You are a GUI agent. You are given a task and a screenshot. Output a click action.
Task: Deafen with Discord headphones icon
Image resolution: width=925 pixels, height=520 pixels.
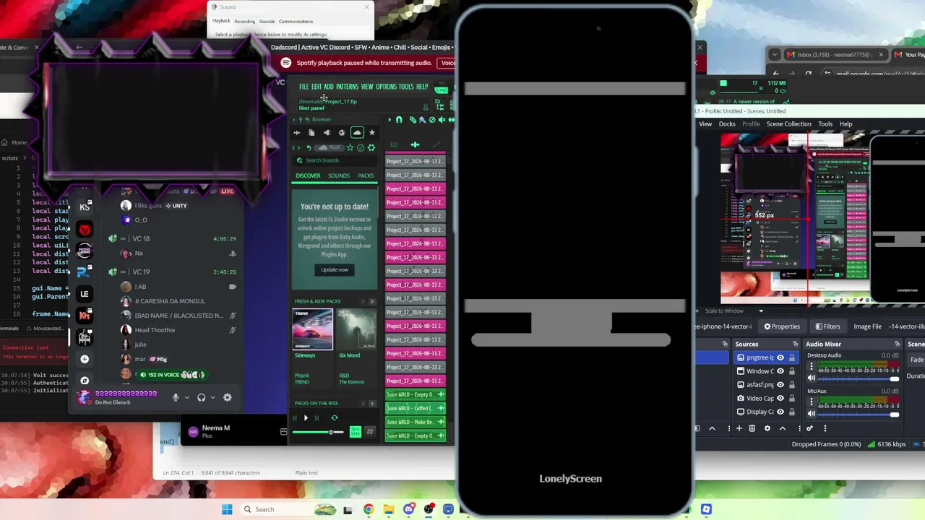202,397
